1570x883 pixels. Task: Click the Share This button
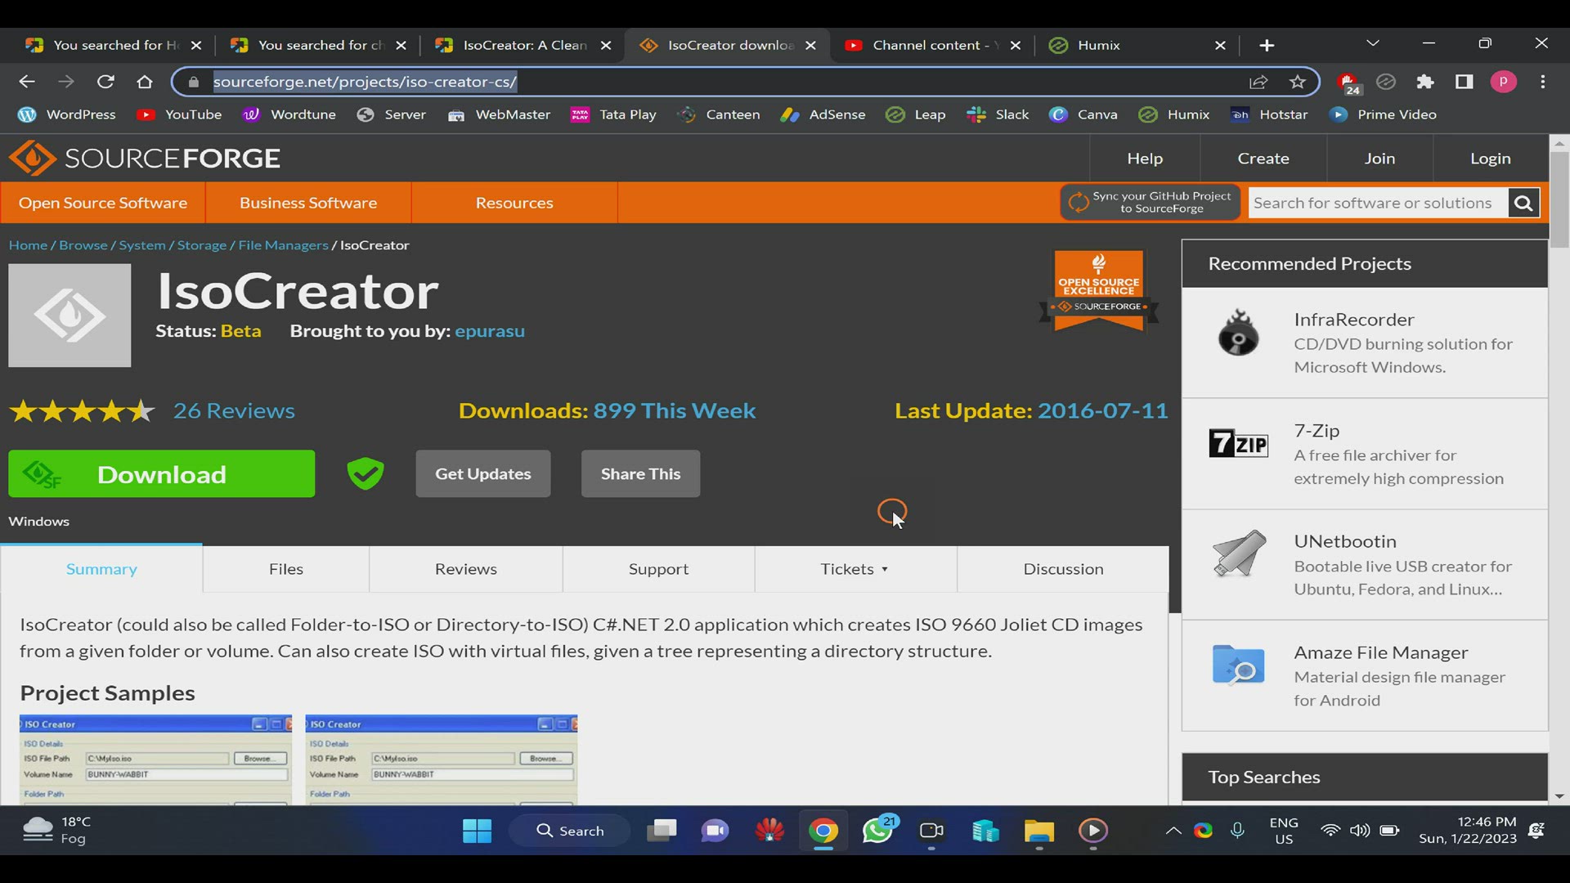640,473
